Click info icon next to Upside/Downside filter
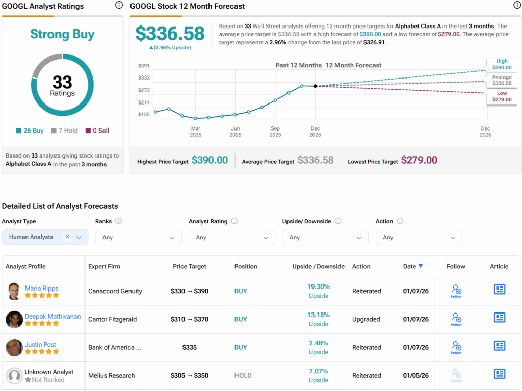The image size is (522, 391). (338, 221)
